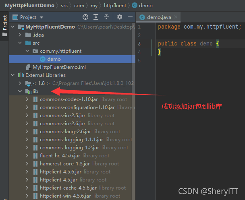Click src breadcrumb in navigation bar
Screen dimensions: 245x200
tap(64, 6)
